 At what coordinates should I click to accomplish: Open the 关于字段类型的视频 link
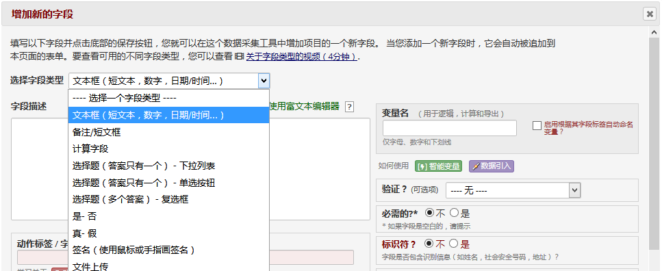303,57
